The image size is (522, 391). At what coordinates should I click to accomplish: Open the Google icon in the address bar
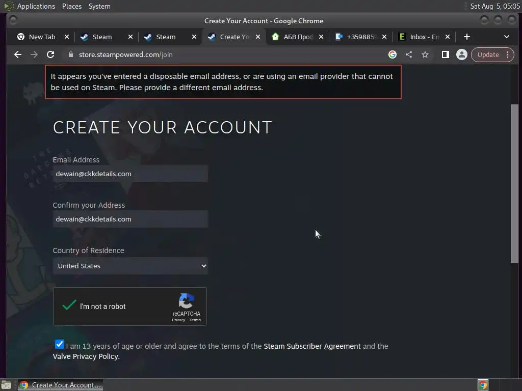tap(393, 54)
